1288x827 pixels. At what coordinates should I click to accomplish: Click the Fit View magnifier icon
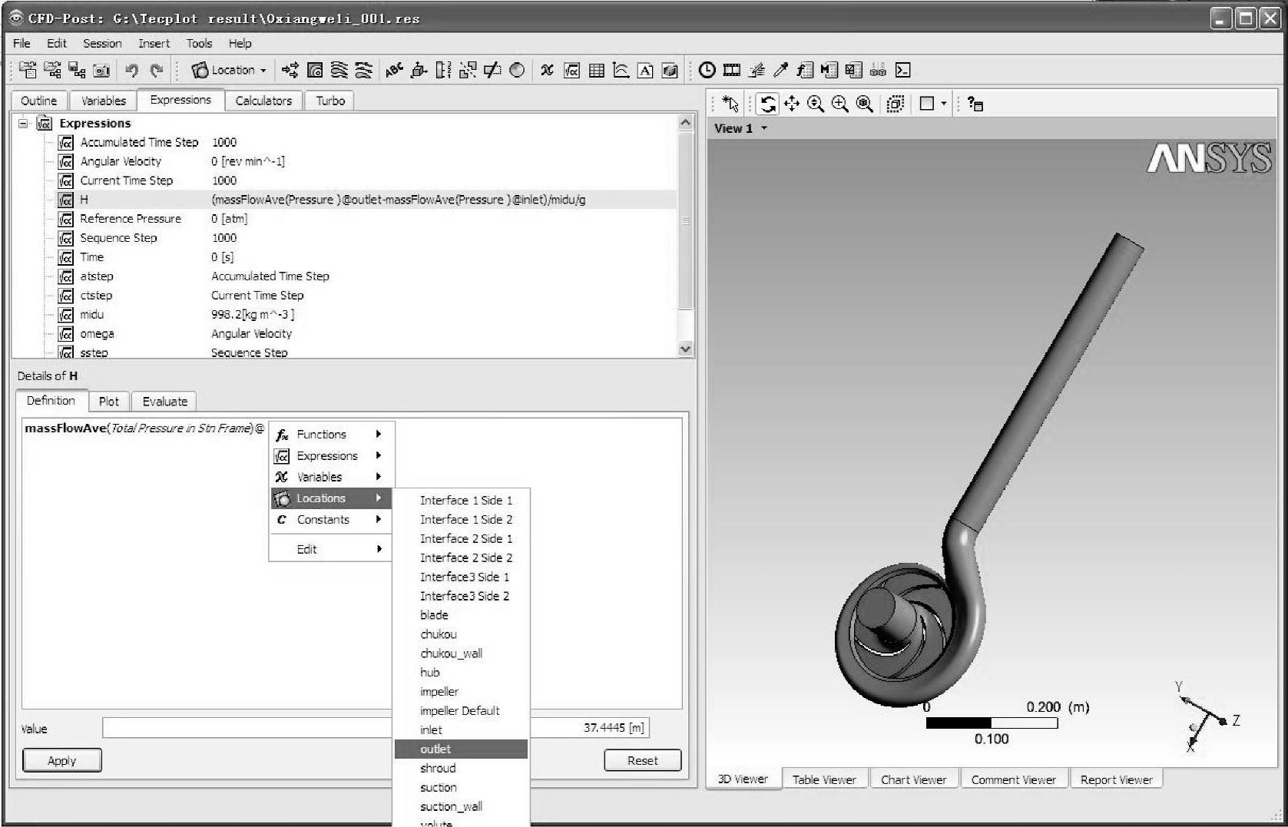865,104
